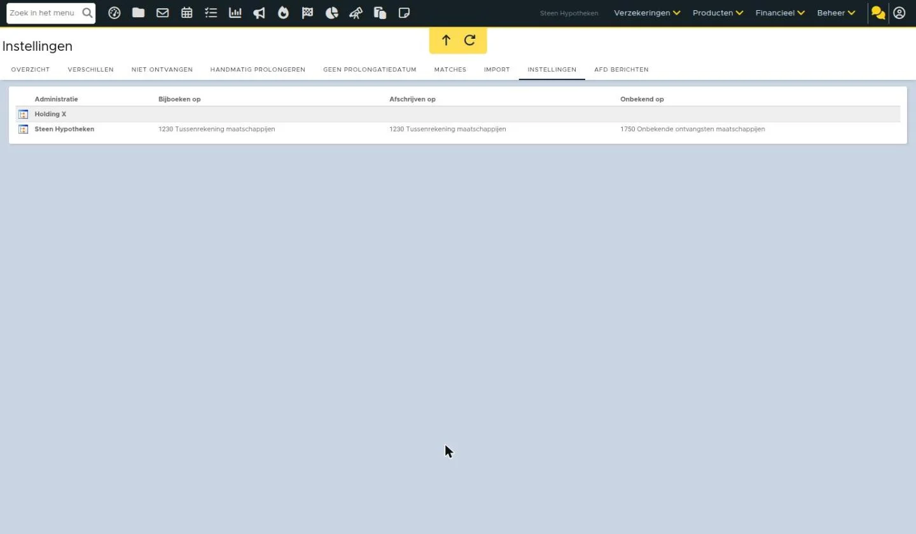Click the Administratie column header

click(56, 99)
